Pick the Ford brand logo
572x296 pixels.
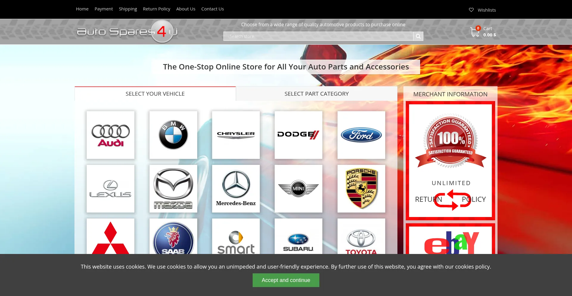click(361, 135)
